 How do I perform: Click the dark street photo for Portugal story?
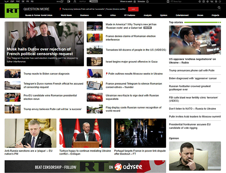pos(140,133)
